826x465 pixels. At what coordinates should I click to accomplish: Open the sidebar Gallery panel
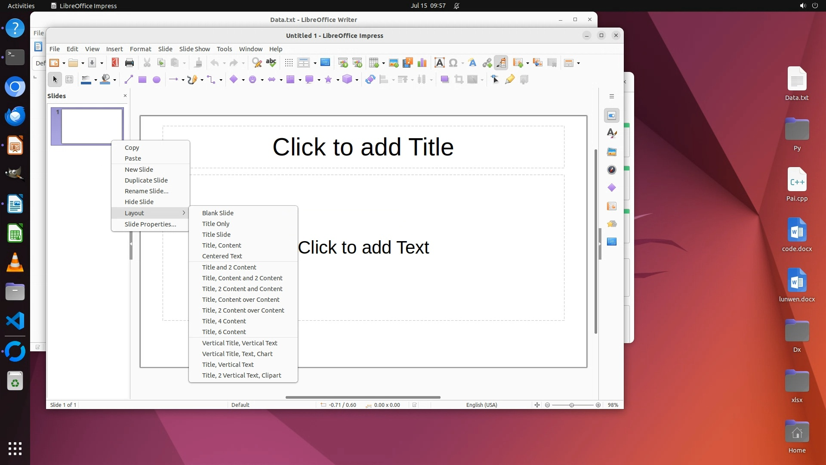[x=612, y=152]
